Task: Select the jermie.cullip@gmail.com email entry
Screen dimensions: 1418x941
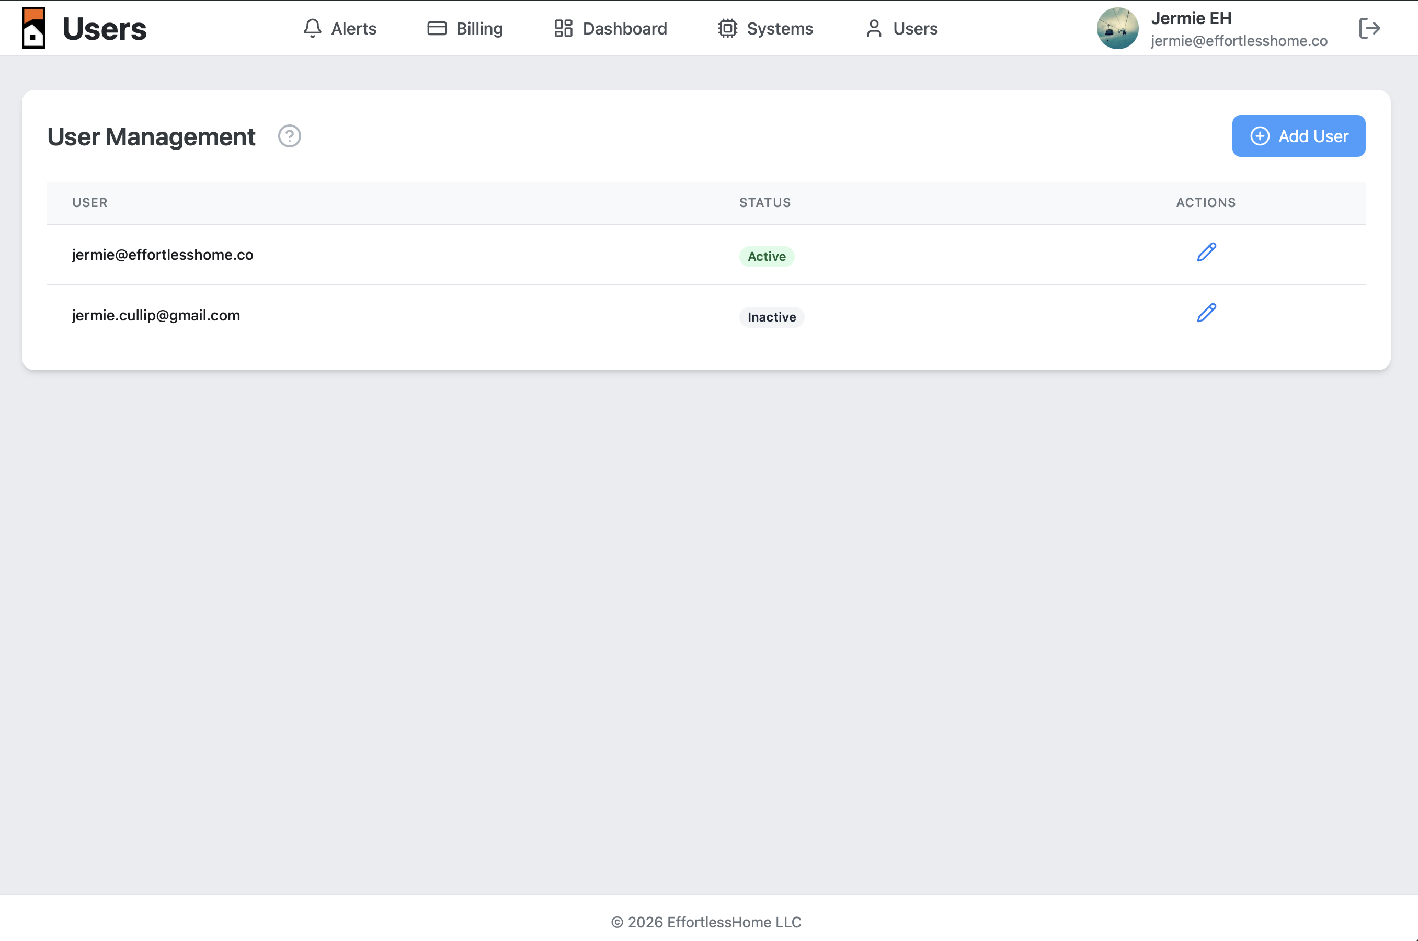Action: click(x=155, y=315)
